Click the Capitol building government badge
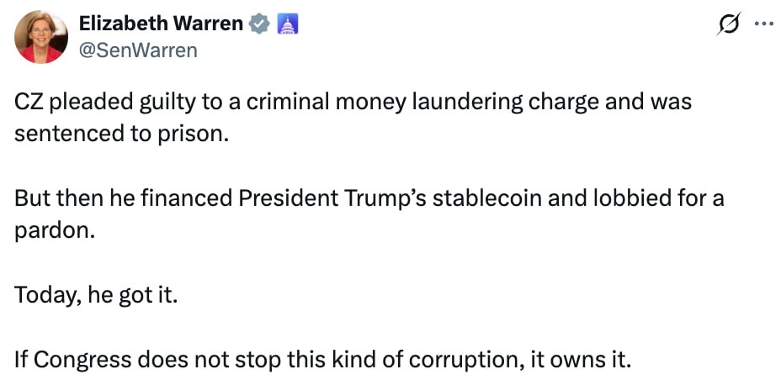The image size is (781, 385). 288,24
